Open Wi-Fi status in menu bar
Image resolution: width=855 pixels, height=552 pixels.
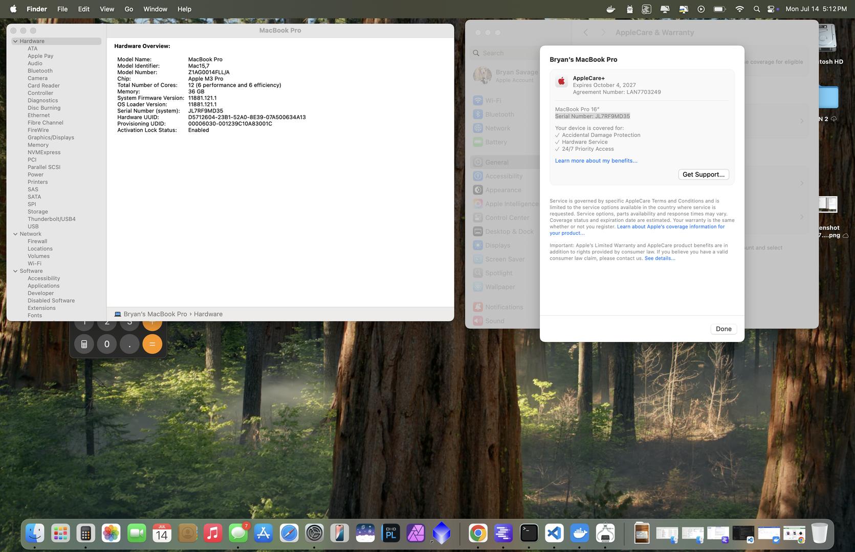[739, 9]
